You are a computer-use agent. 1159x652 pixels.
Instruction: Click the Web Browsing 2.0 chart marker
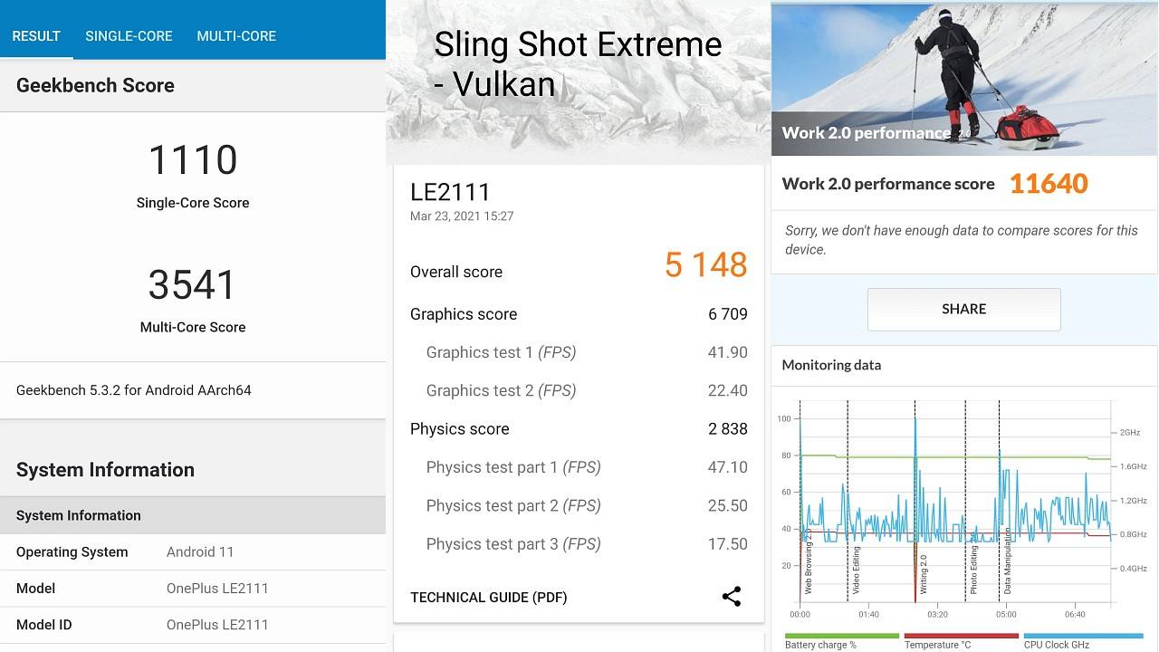(x=809, y=562)
